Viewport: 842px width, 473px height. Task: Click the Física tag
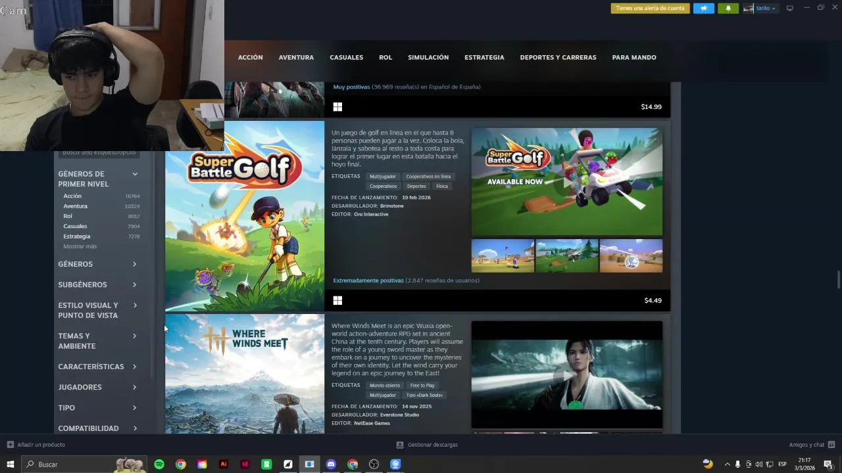point(442,186)
